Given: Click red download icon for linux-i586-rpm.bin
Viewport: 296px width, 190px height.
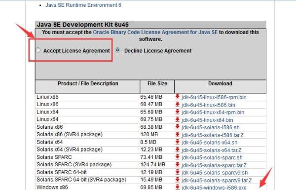Looking at the screenshot, I should 177,97.
